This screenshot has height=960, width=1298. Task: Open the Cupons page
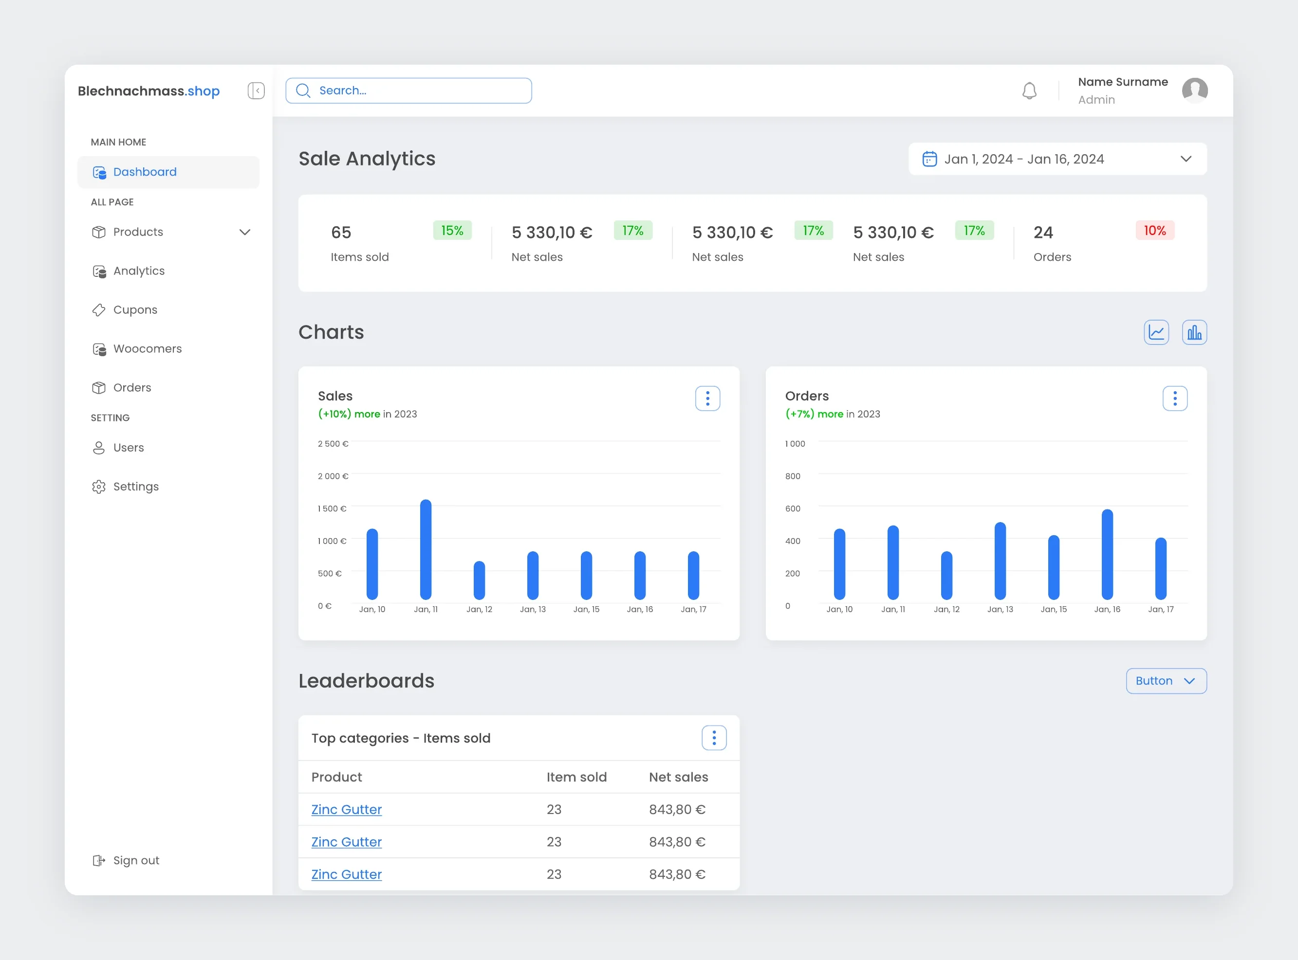click(168, 310)
